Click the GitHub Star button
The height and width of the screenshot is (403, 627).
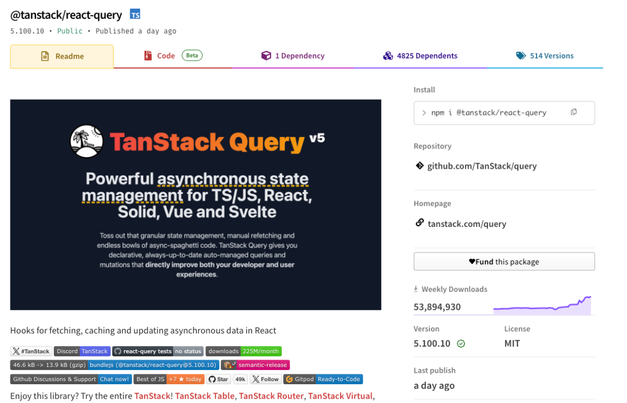tap(219, 379)
